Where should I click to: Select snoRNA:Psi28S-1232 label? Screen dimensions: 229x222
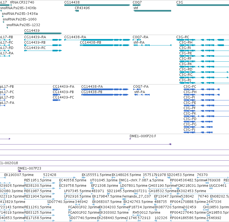point(23,25)
